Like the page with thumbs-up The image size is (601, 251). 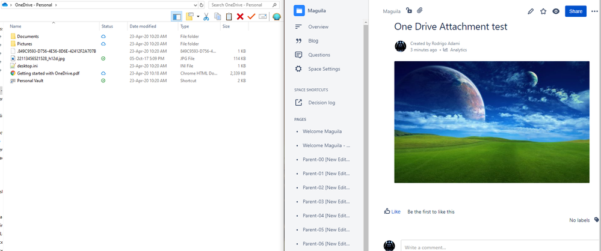tap(392, 211)
